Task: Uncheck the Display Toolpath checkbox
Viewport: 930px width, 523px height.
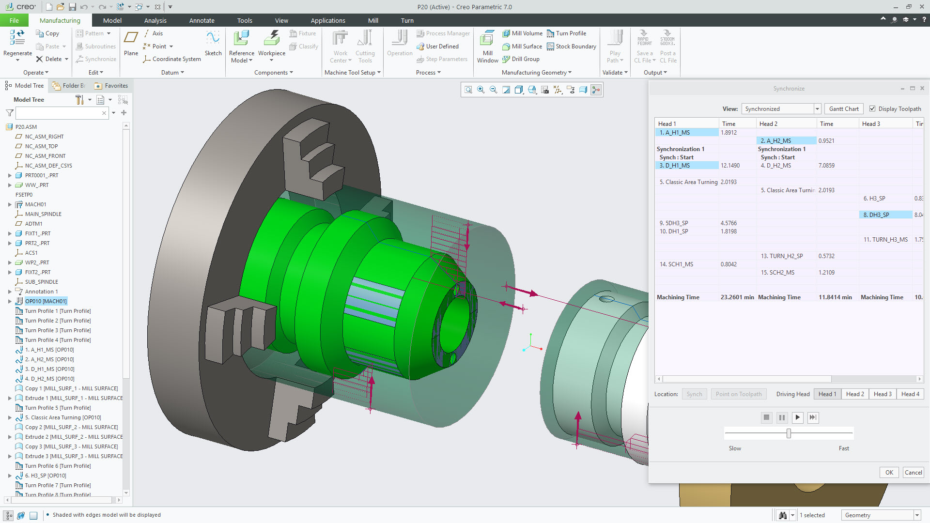Action: click(x=872, y=108)
